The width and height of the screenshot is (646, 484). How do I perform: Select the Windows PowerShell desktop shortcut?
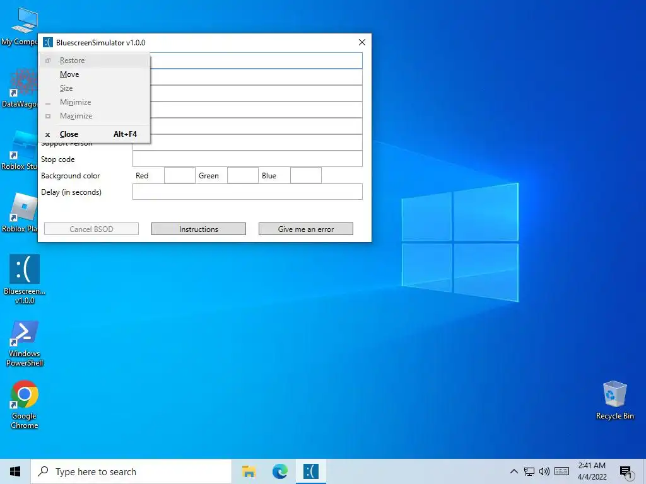25,343
